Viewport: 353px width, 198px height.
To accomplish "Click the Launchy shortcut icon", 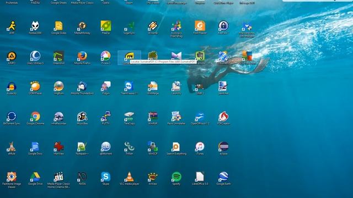I will coord(176,86).
